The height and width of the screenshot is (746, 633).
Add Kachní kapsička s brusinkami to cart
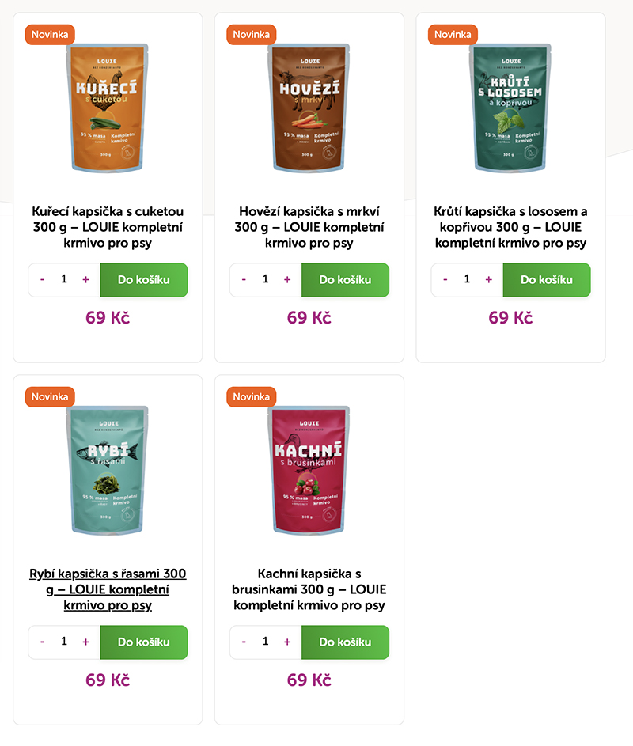(345, 642)
